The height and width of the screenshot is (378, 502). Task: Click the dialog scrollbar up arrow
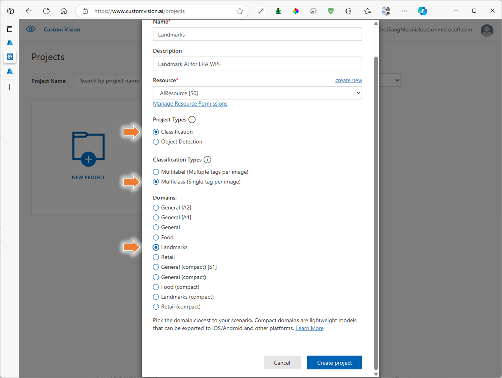click(x=376, y=23)
